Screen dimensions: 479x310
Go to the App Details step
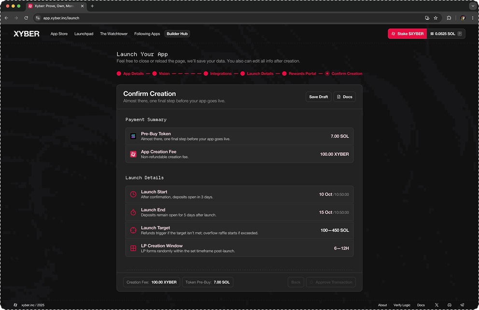point(130,74)
